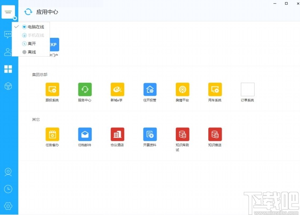The height and width of the screenshot is (215, 300).
Task: Launch the 知识库测试 app
Action: tap(182, 134)
